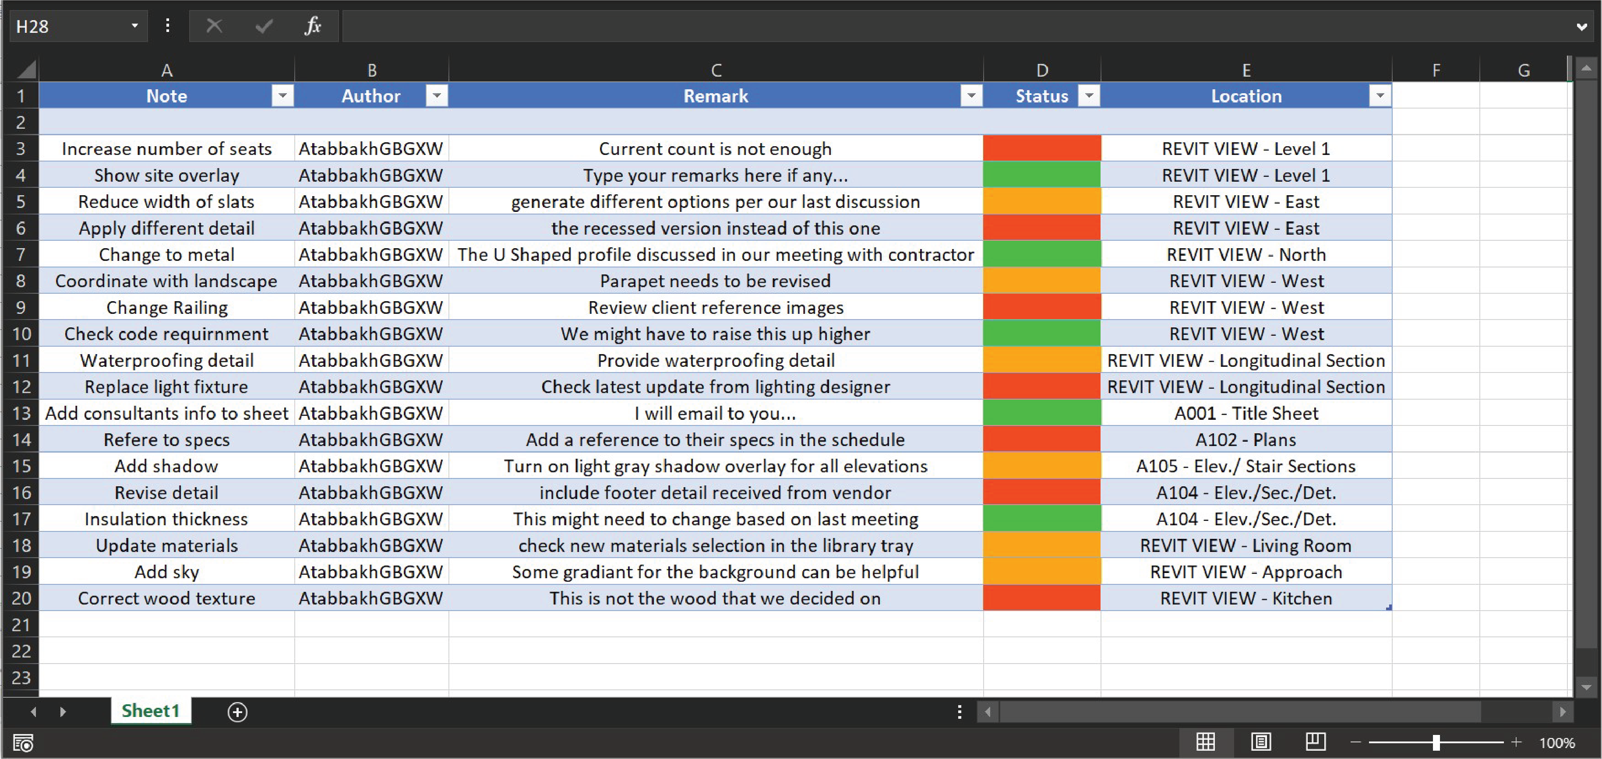Select the Sheet1 tab
The width and height of the screenshot is (1602, 759).
click(151, 710)
